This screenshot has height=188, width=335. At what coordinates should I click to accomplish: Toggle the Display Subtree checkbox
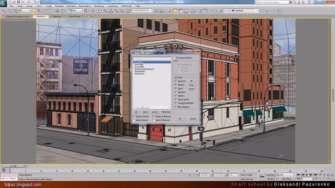coord(134,116)
